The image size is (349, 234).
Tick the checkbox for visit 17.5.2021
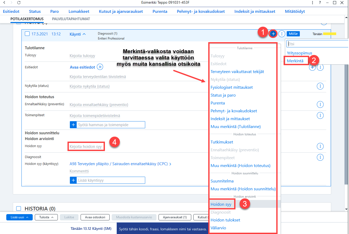pyautogui.click(x=27, y=34)
